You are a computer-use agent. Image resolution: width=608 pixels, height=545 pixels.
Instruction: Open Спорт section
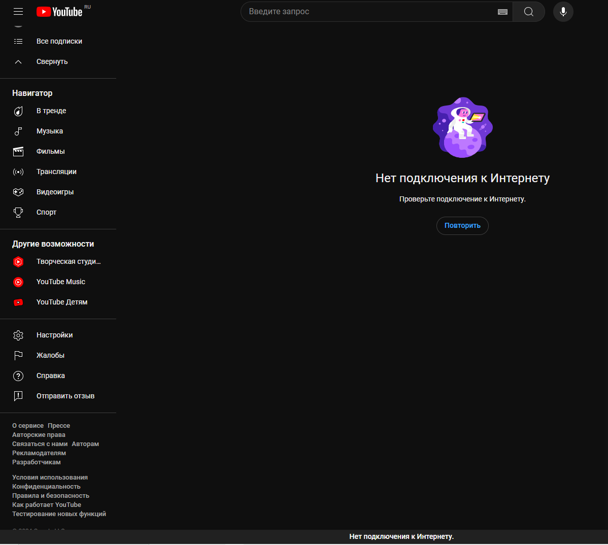46,212
